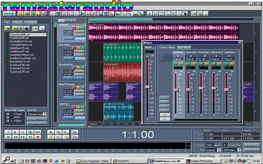Switch to the Favorites tab
This screenshot has height=164, width=263.
(x=30, y=22)
